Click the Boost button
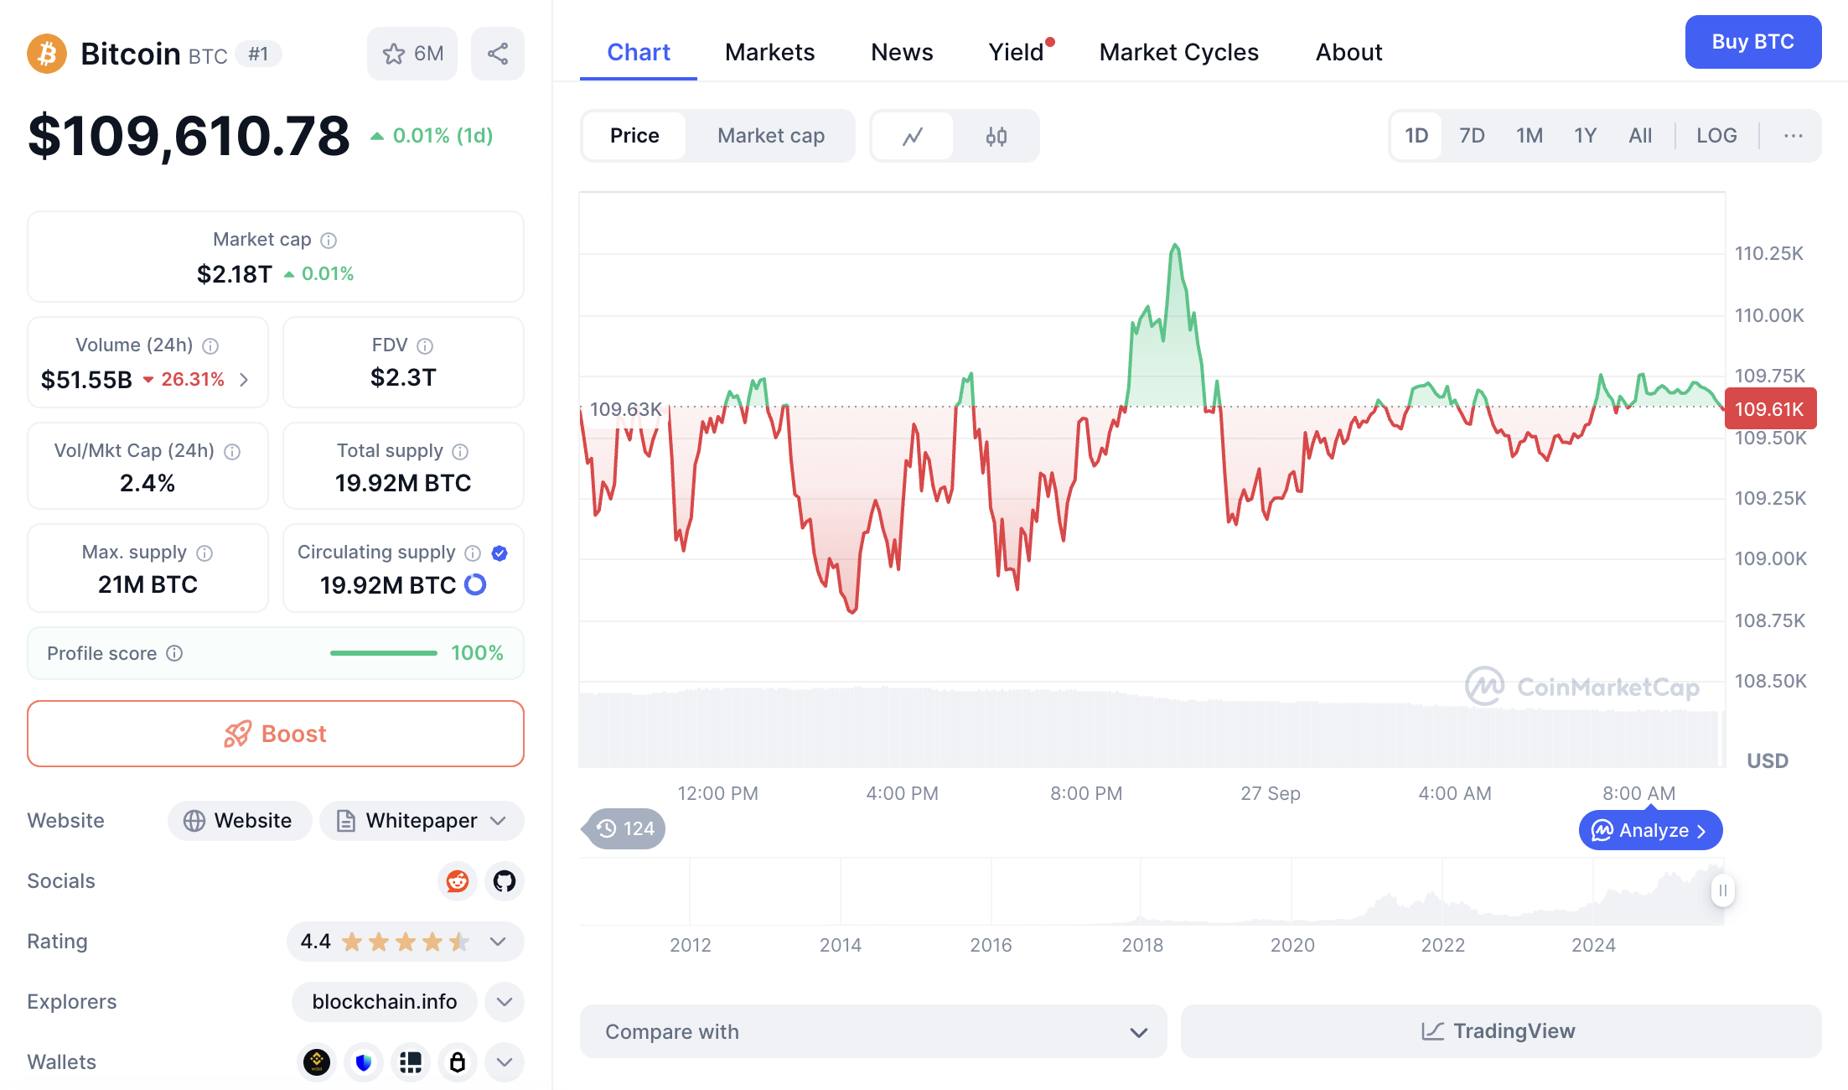 pyautogui.click(x=276, y=734)
